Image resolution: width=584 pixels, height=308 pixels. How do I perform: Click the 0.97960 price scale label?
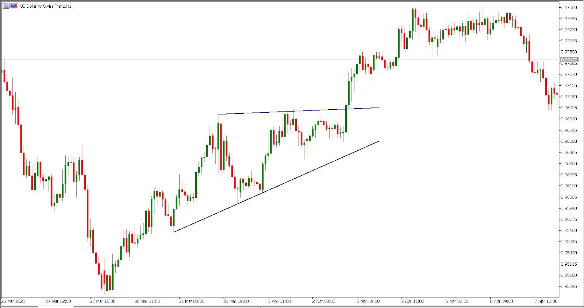(569, 7)
